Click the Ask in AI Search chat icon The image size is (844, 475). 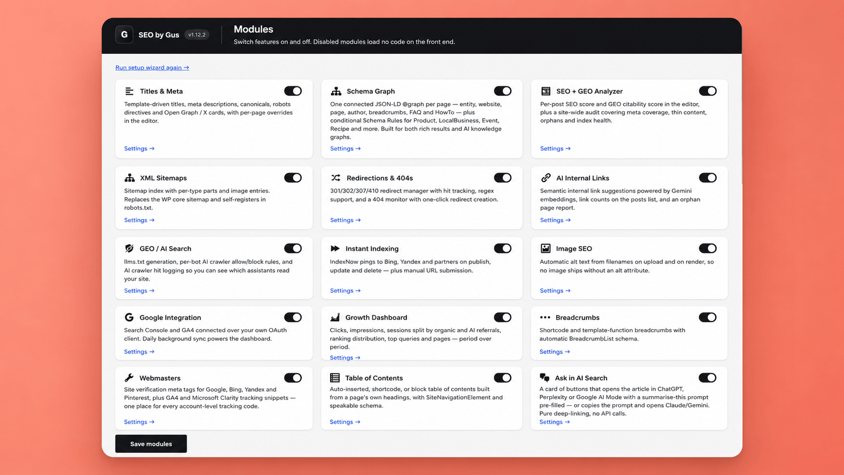click(x=545, y=378)
